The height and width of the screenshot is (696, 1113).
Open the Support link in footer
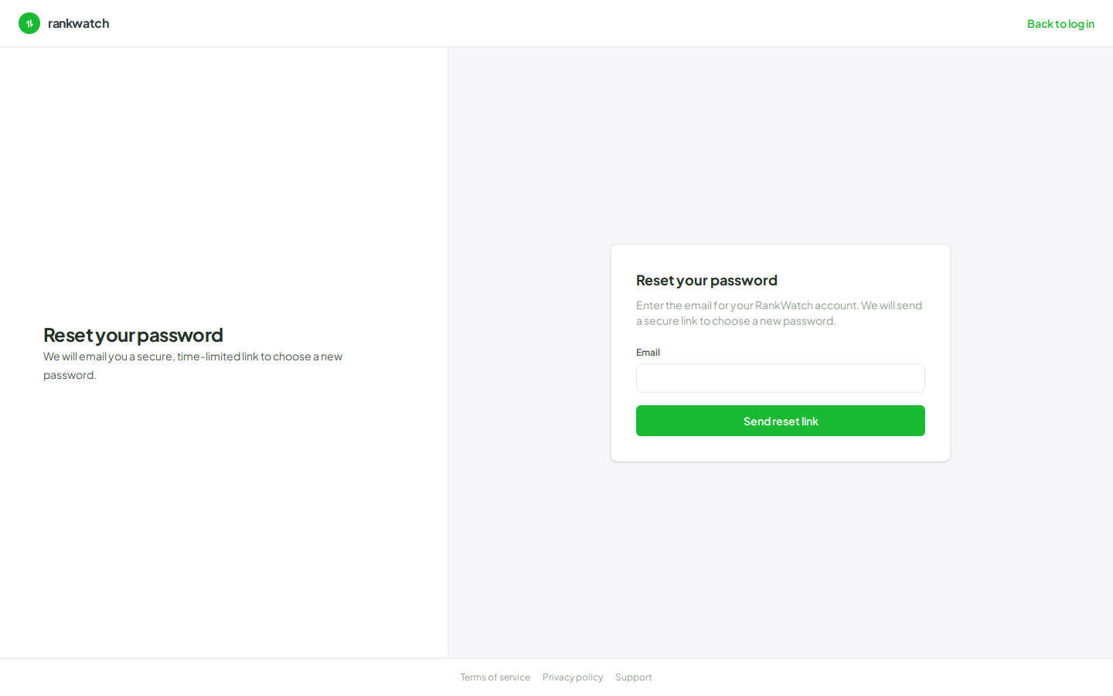(634, 677)
